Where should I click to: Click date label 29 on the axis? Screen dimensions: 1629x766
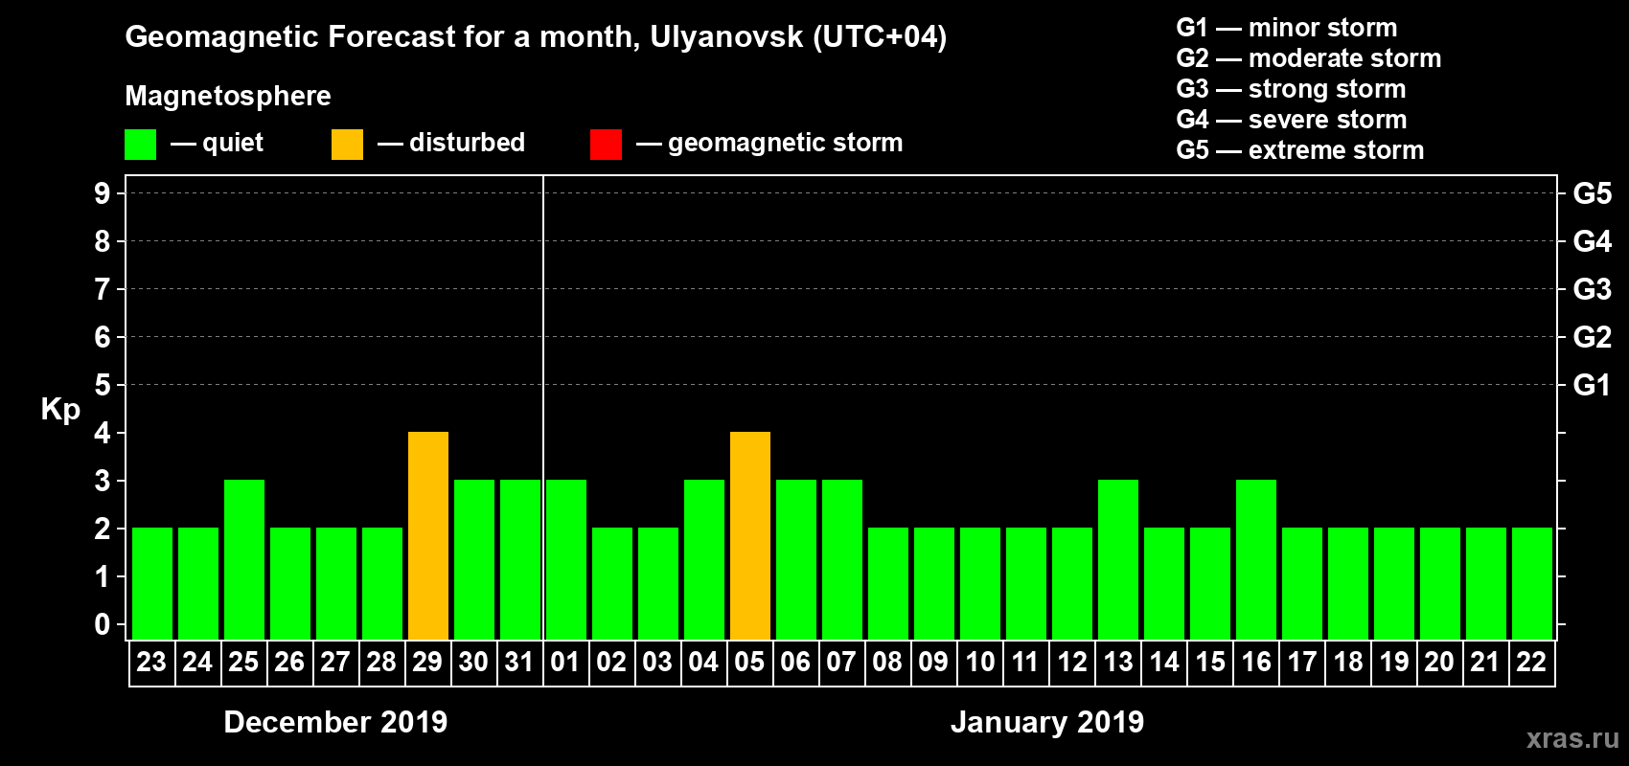coord(427,662)
